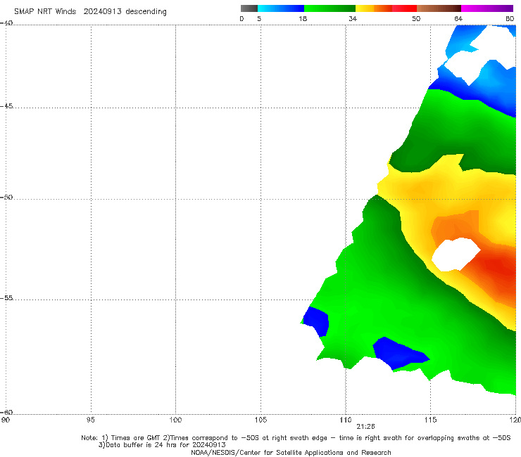This screenshot has width=521, height=457.
Task: Click the white data gap inside orange winds
Action: pos(456,255)
